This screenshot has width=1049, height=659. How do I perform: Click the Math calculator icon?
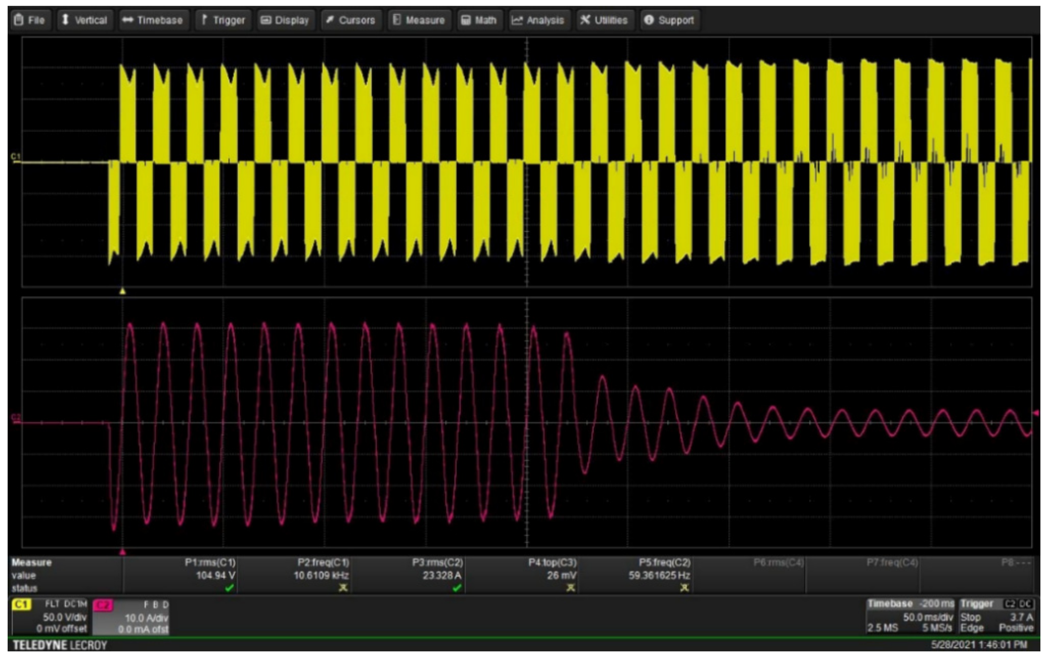pos(466,20)
